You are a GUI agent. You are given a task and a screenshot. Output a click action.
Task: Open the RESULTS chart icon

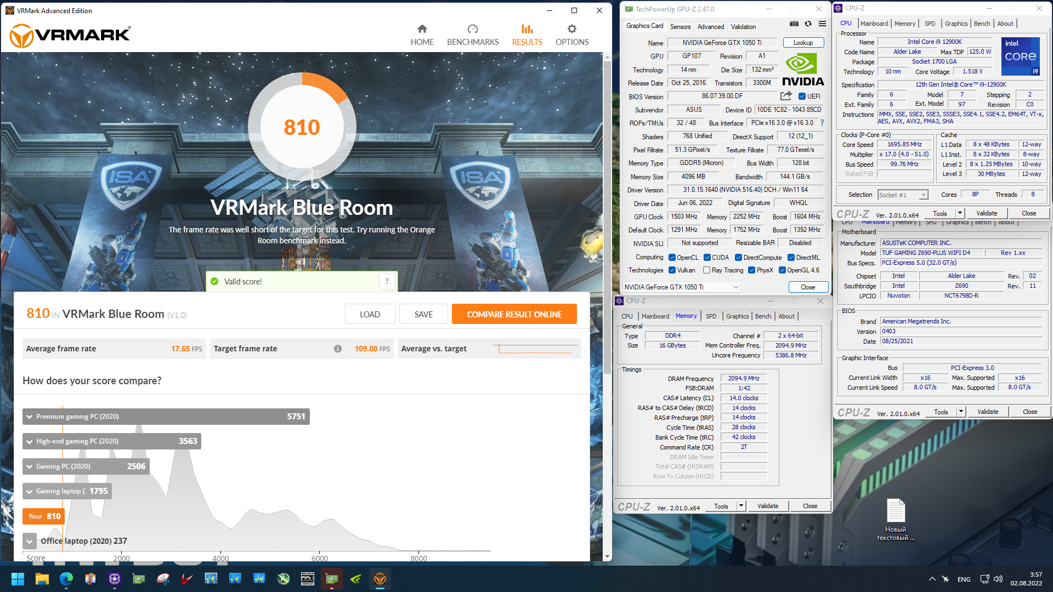click(x=527, y=29)
